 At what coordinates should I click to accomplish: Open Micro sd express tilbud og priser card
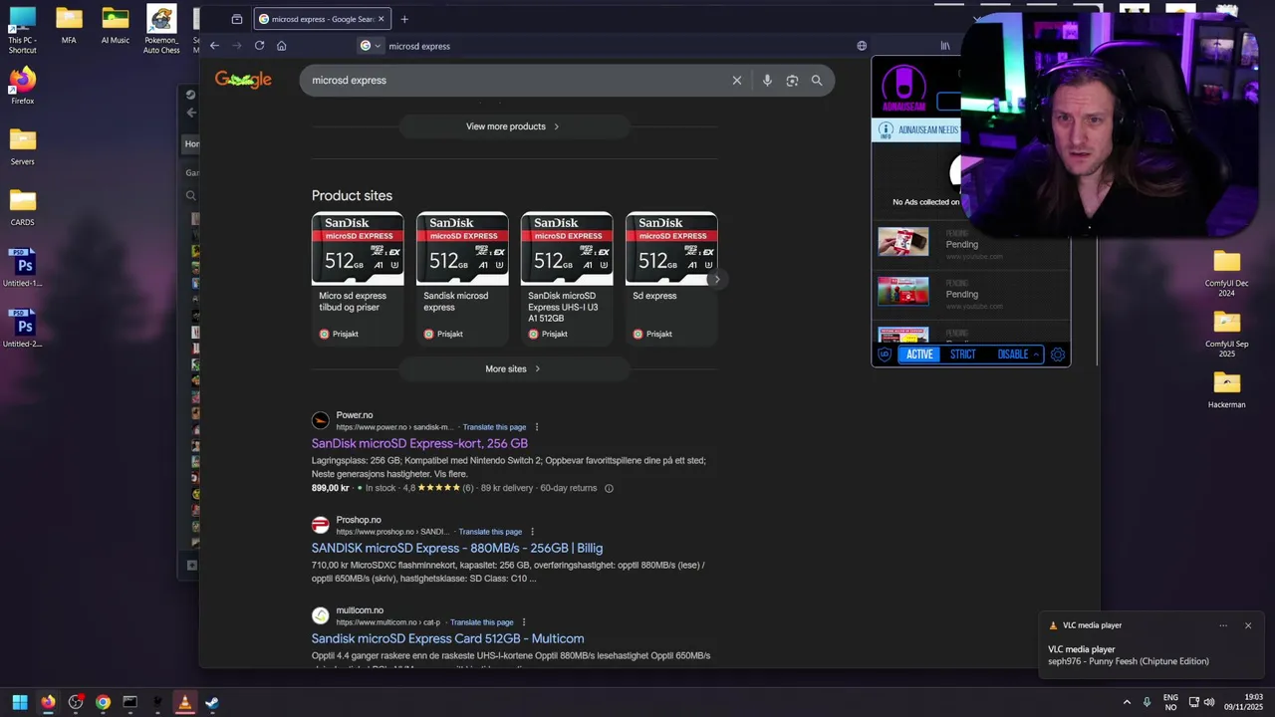coord(358,278)
